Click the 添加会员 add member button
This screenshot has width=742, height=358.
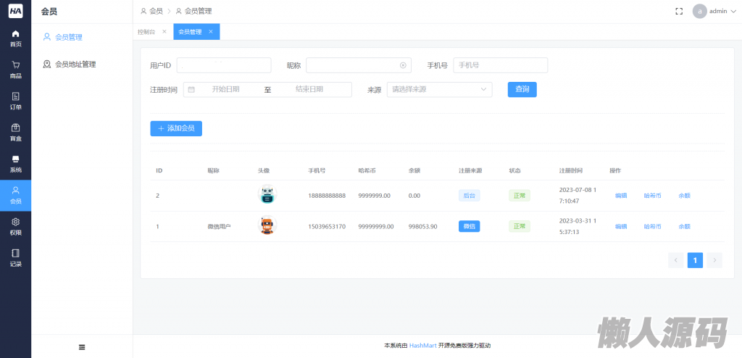point(176,128)
